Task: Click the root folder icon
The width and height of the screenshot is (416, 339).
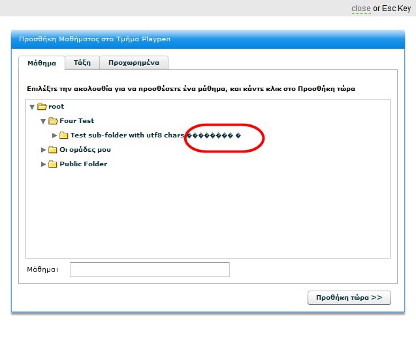Action: 42,107
